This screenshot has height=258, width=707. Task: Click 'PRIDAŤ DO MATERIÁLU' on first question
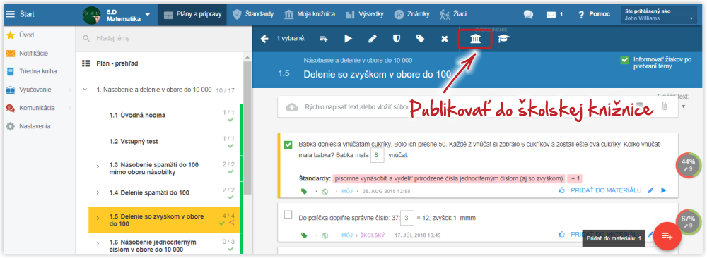click(606, 190)
